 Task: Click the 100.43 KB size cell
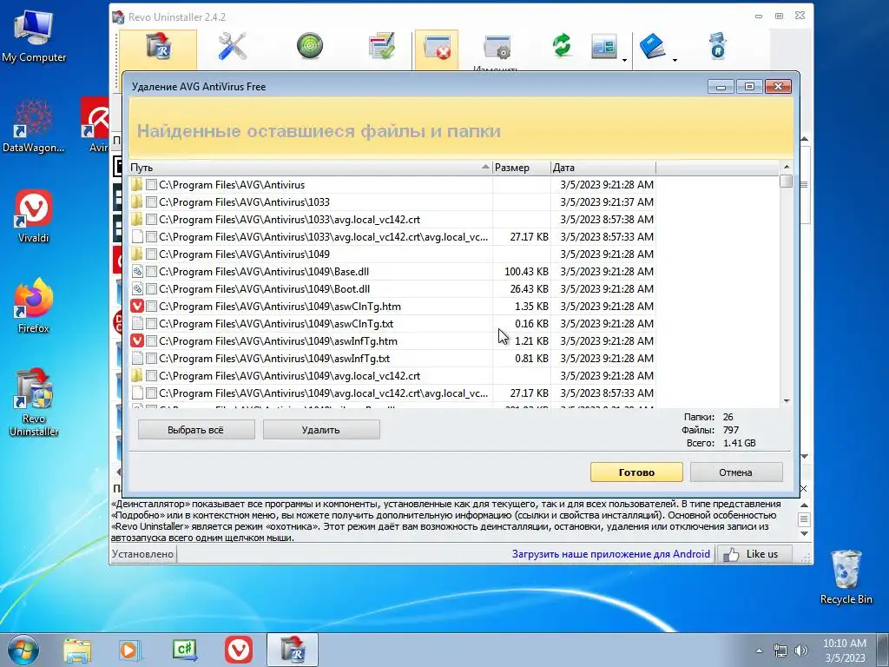(526, 272)
